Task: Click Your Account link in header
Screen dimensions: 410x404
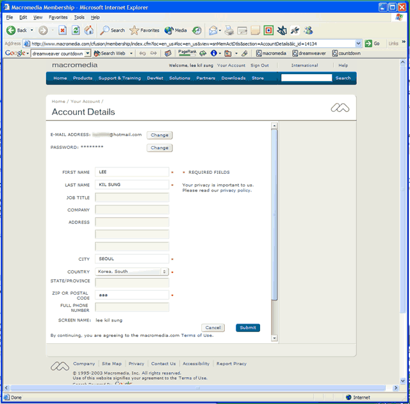Action: 231,65
